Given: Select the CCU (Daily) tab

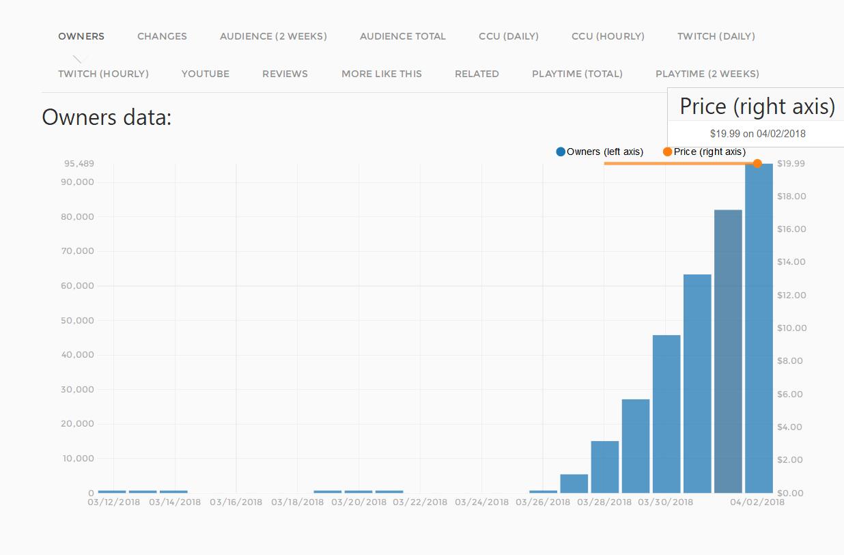Looking at the screenshot, I should pos(509,36).
